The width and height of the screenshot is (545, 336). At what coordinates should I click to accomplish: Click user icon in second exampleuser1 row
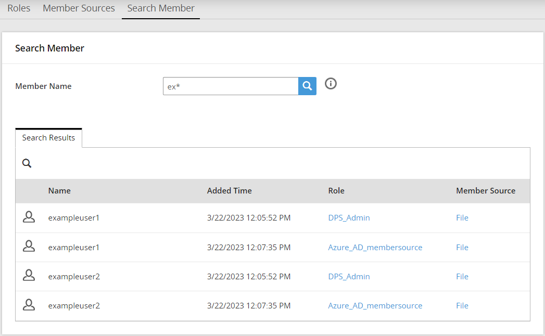pos(29,247)
